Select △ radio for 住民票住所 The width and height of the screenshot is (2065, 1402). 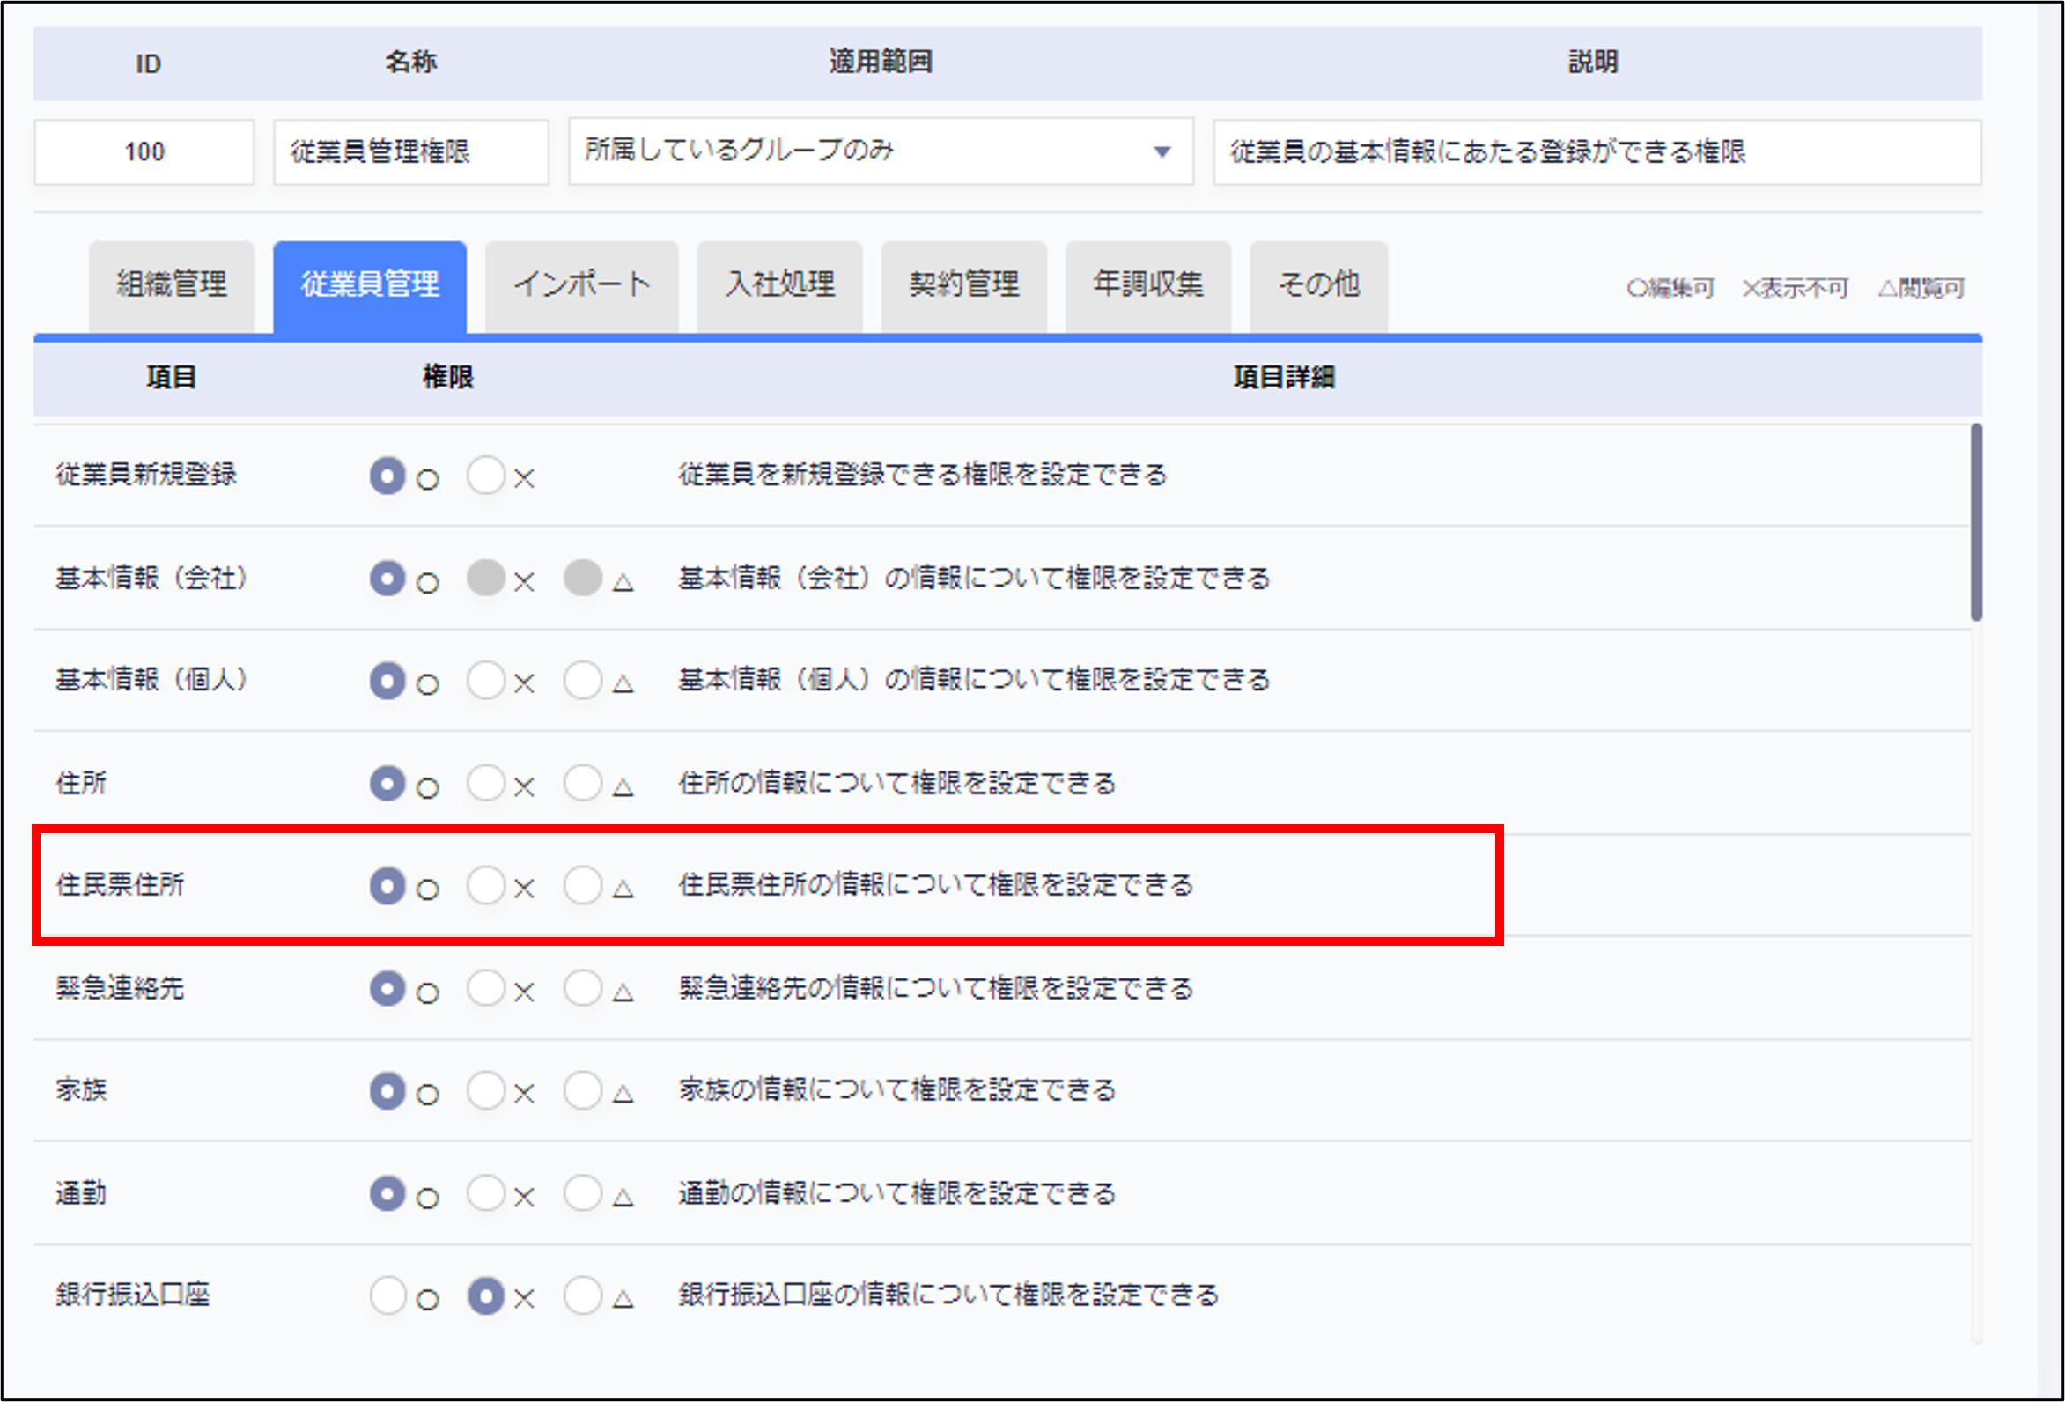[x=583, y=886]
